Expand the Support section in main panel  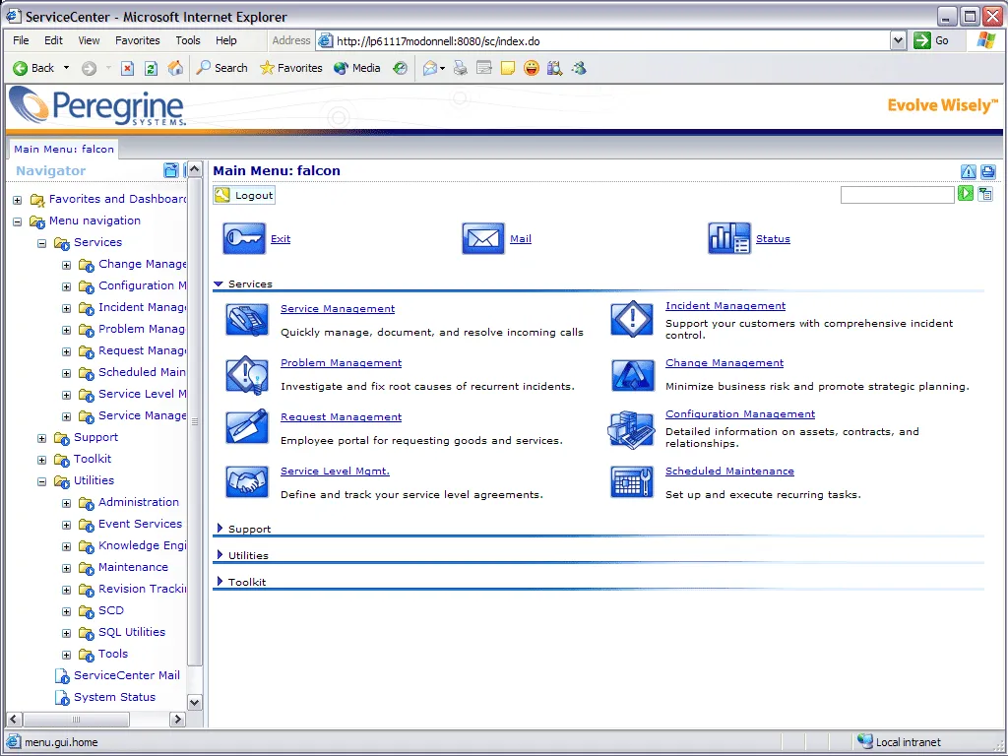click(x=220, y=529)
